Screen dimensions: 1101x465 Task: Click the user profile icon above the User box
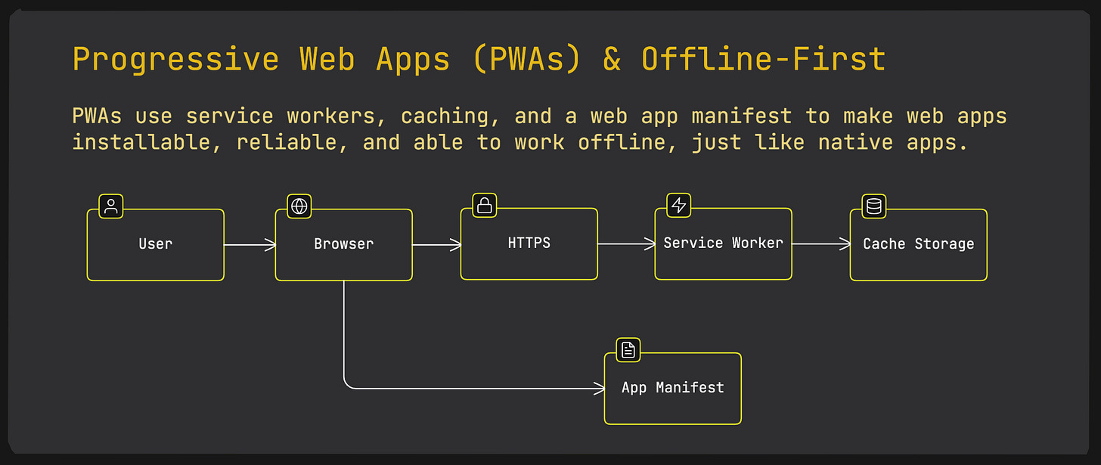[110, 206]
